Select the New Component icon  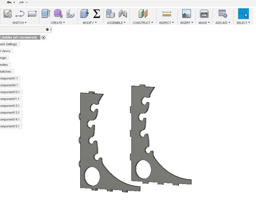(x=110, y=13)
